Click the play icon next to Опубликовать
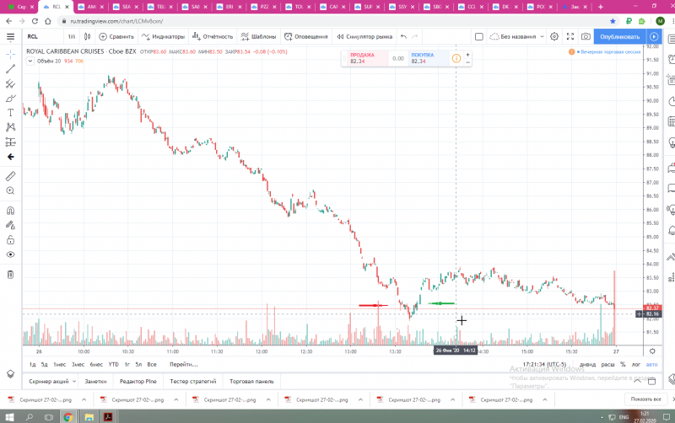This screenshot has height=423, width=675. click(654, 36)
